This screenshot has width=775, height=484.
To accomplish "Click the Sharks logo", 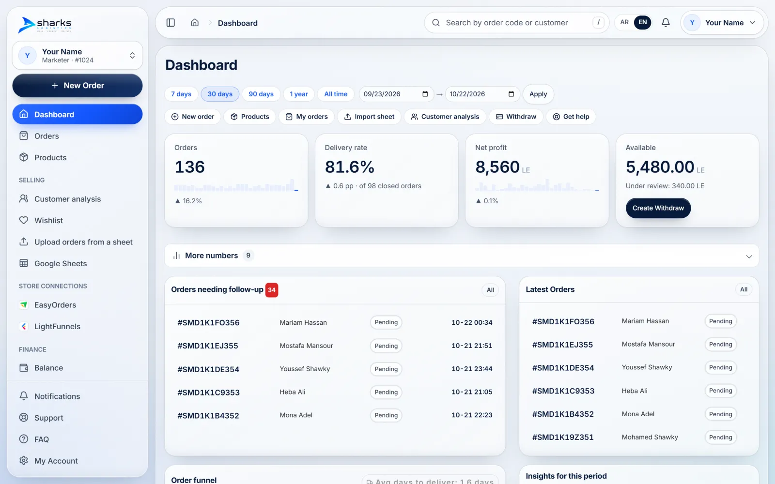I will tap(45, 24).
